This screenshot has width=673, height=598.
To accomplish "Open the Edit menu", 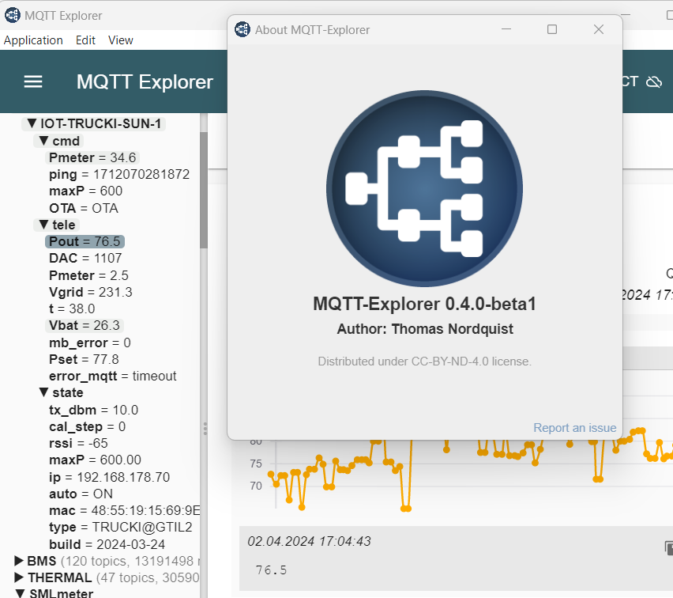I will click(85, 40).
